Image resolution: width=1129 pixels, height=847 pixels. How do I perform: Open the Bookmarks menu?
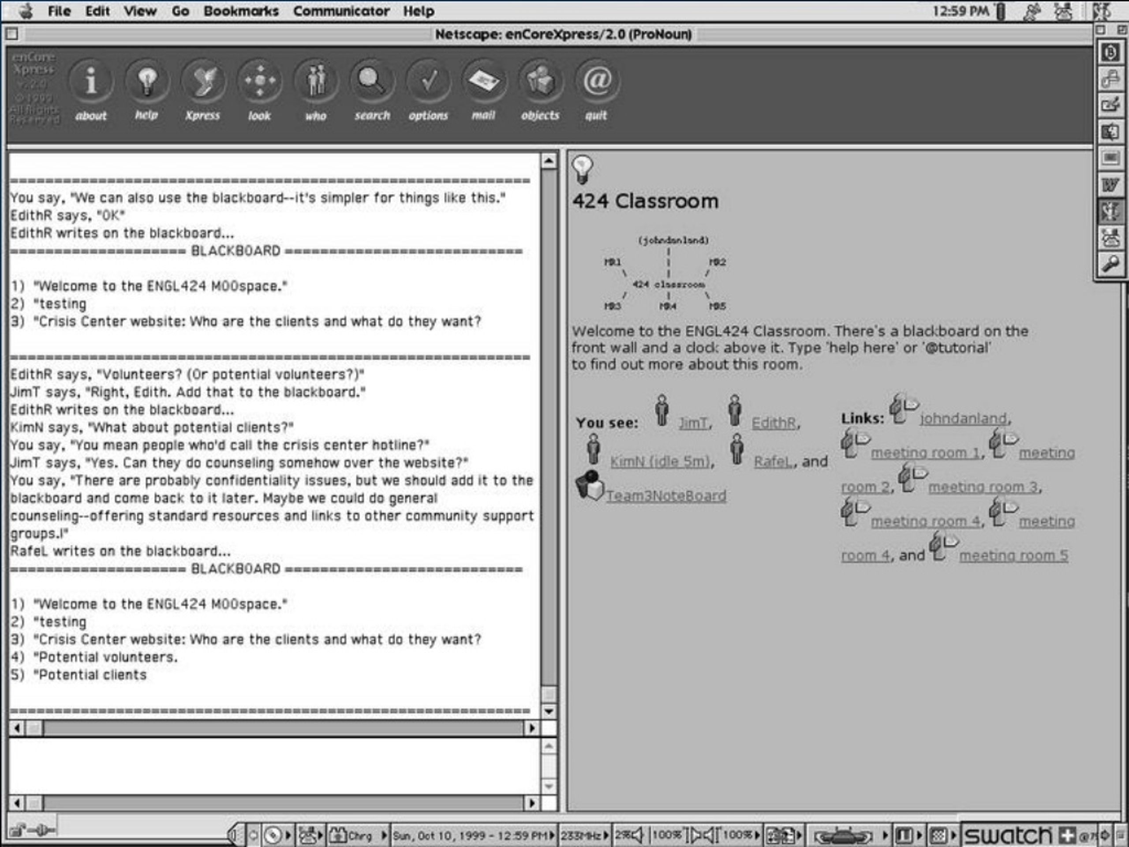241,11
